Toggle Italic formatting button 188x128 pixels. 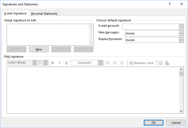[x=59, y=63]
